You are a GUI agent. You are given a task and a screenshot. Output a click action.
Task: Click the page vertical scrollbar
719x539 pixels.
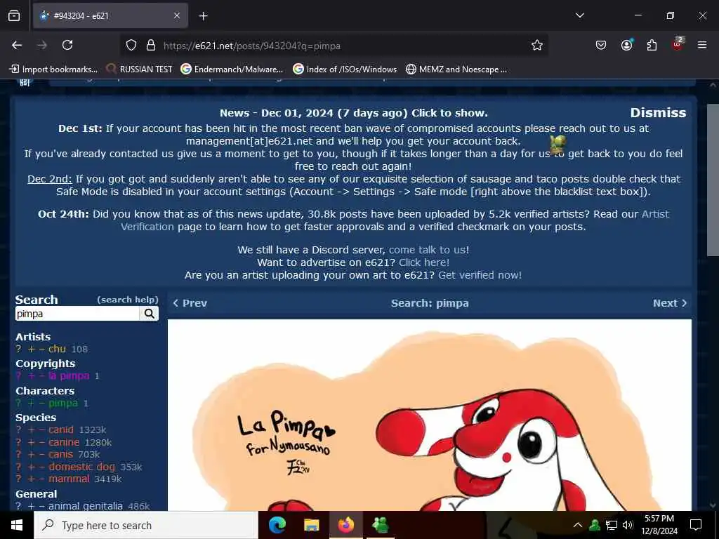(712, 179)
